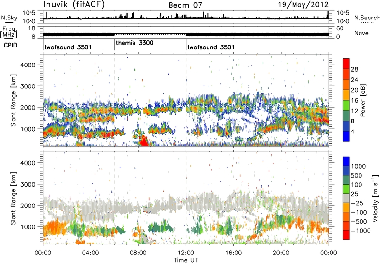Click the 'Power [dB]' color bar title
This screenshot has height=263, width=380.
point(362,100)
